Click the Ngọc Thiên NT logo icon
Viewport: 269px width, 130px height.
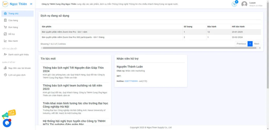(x=5, y=4)
